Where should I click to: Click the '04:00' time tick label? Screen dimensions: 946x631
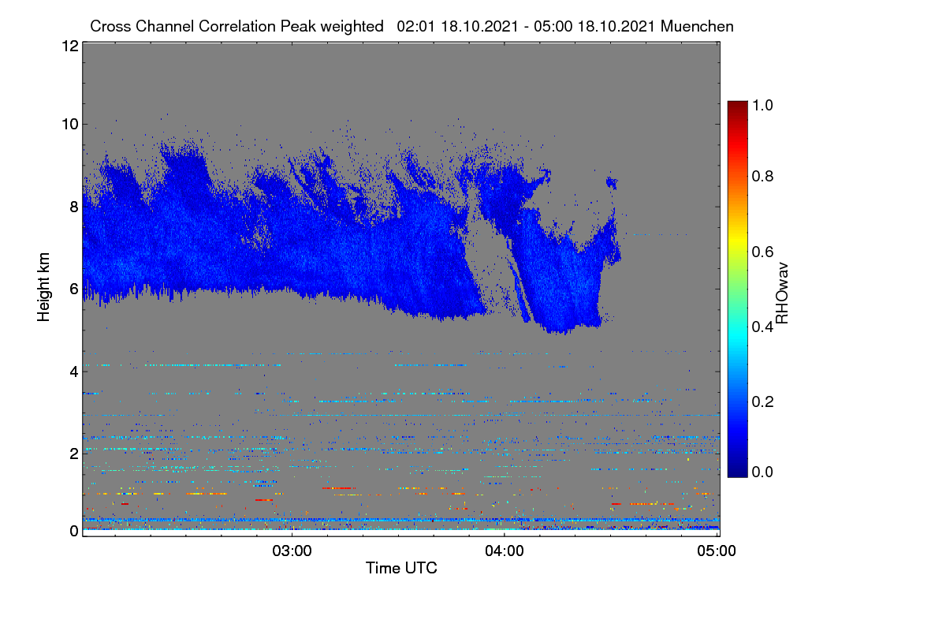coord(505,551)
